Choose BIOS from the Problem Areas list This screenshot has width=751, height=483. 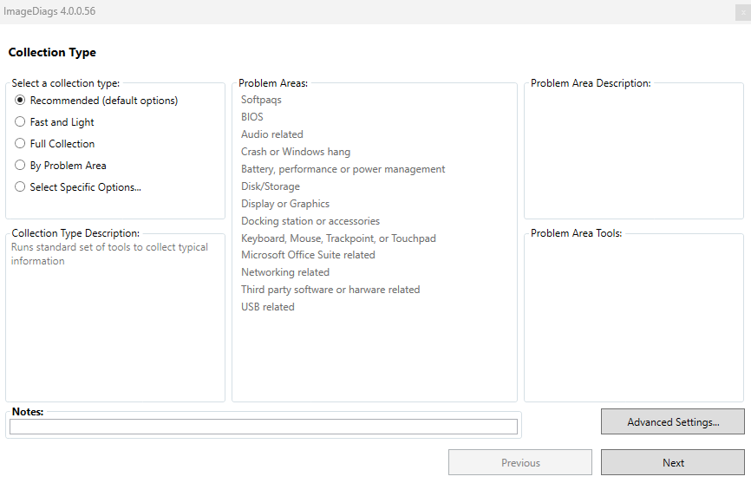pyautogui.click(x=252, y=117)
